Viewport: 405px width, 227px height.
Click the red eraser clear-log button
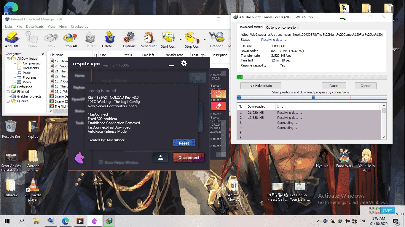(219, 106)
